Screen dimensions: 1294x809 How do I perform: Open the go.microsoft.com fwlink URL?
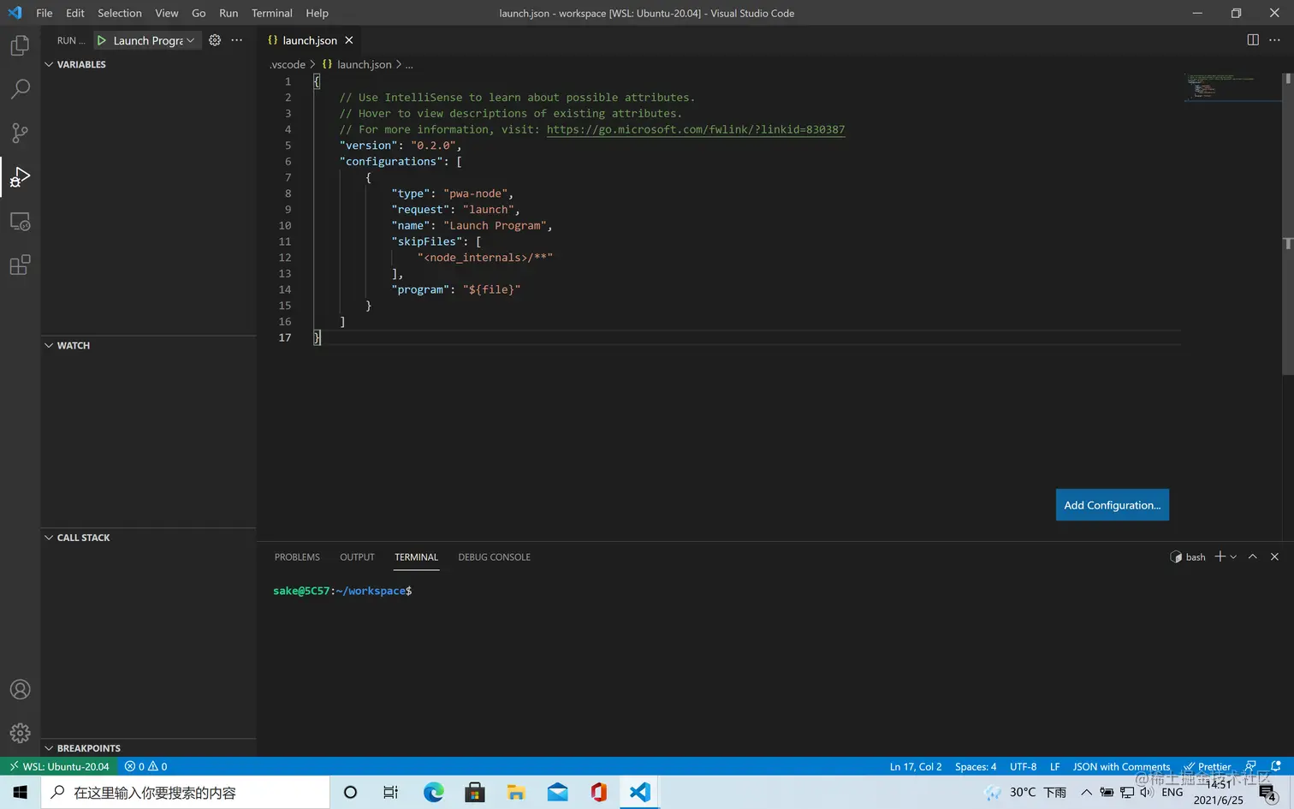point(695,130)
